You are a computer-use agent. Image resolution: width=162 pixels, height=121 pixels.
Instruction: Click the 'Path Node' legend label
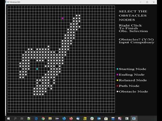(x=129, y=86)
